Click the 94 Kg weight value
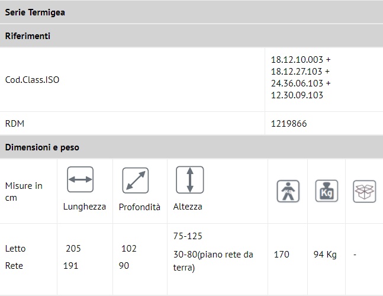The width and height of the screenshot is (383, 296). click(325, 255)
